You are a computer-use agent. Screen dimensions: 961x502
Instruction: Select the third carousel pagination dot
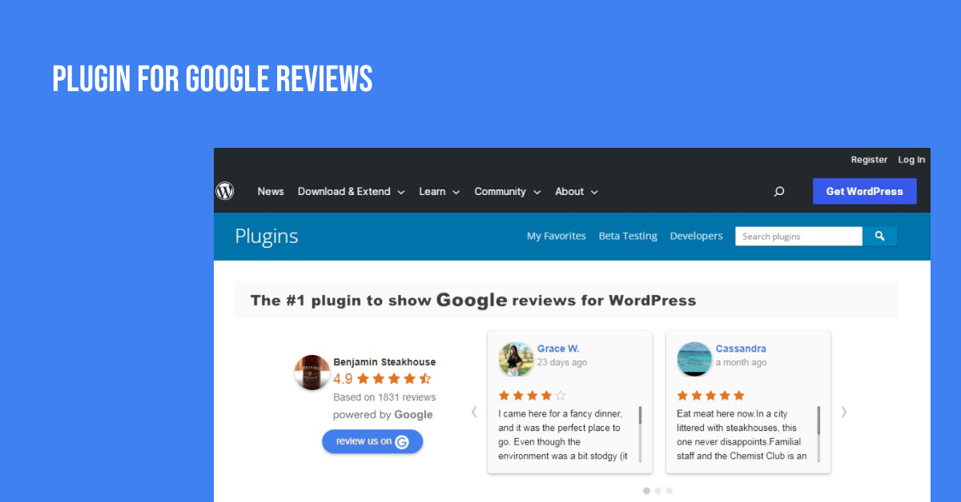(669, 491)
